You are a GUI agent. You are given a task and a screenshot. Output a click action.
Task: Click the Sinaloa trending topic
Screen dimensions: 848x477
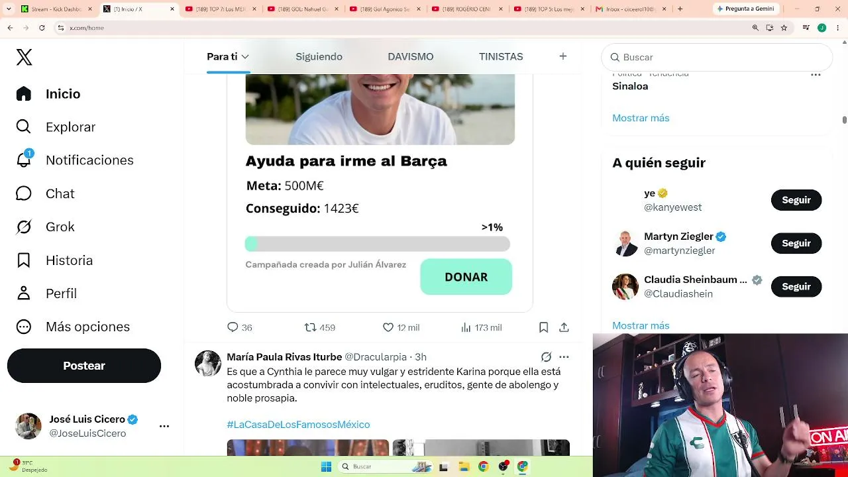coord(630,86)
